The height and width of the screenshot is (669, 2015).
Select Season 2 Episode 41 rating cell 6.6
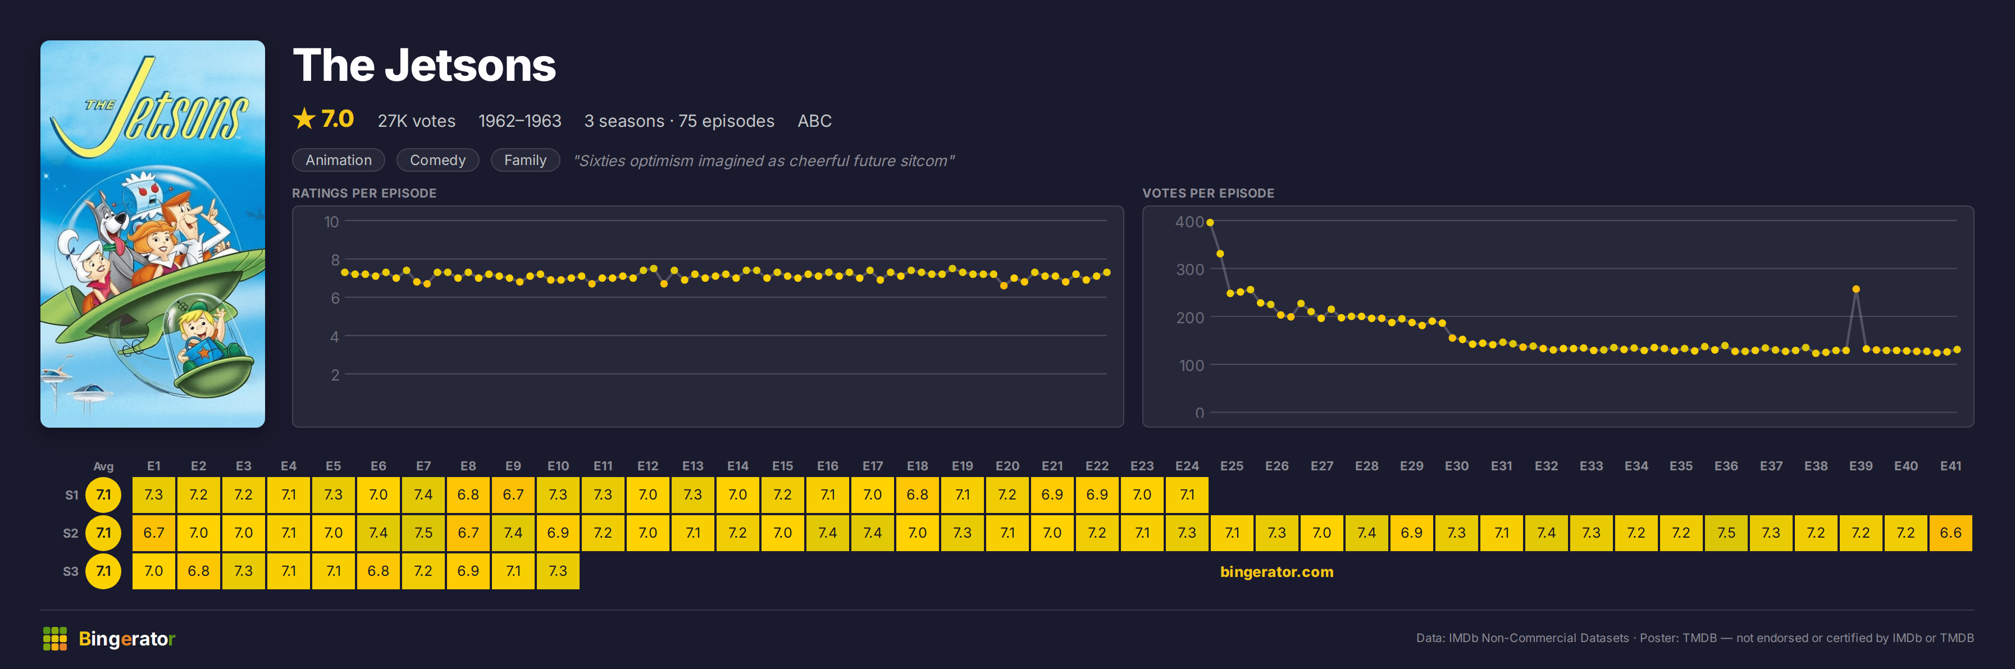1951,533
